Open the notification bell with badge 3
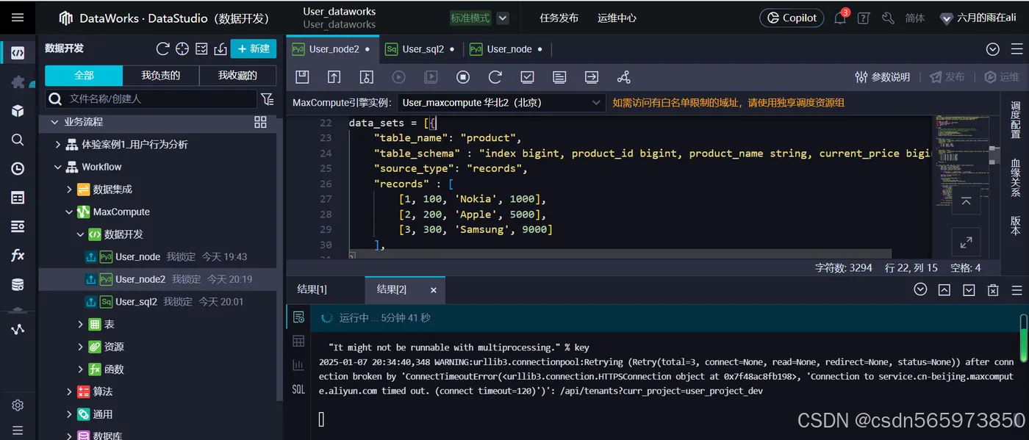 point(840,18)
